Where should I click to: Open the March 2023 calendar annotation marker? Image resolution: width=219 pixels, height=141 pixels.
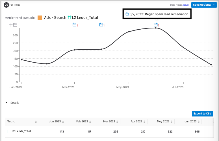pos(74,25)
